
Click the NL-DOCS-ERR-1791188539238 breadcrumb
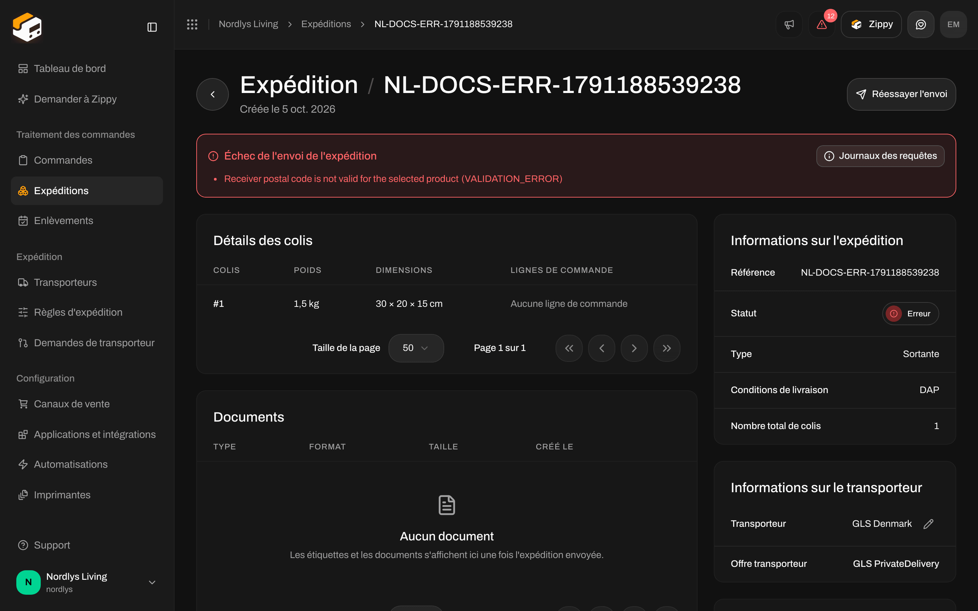[443, 24]
